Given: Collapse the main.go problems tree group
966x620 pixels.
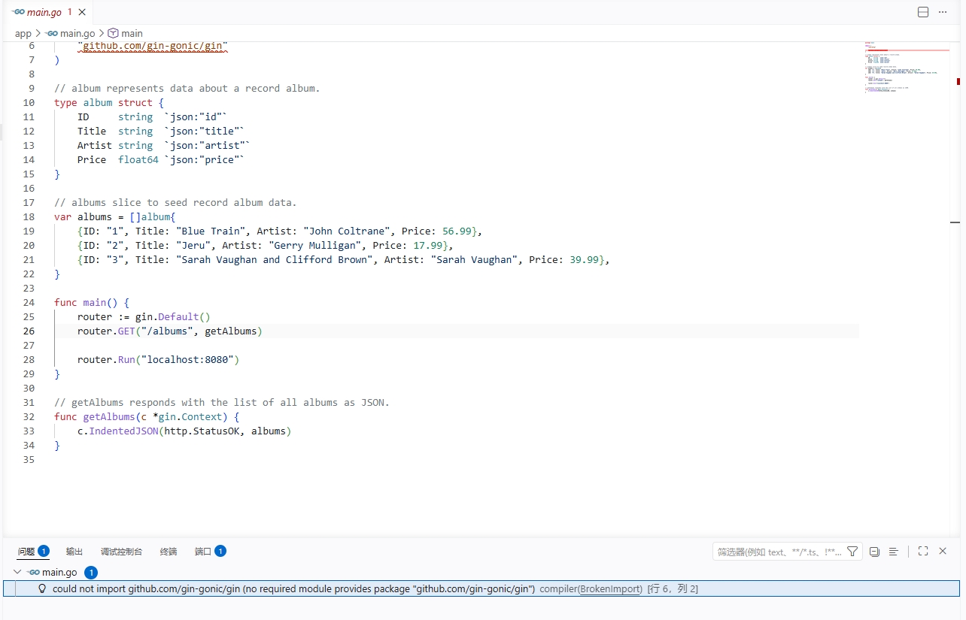Looking at the screenshot, I should pos(17,572).
